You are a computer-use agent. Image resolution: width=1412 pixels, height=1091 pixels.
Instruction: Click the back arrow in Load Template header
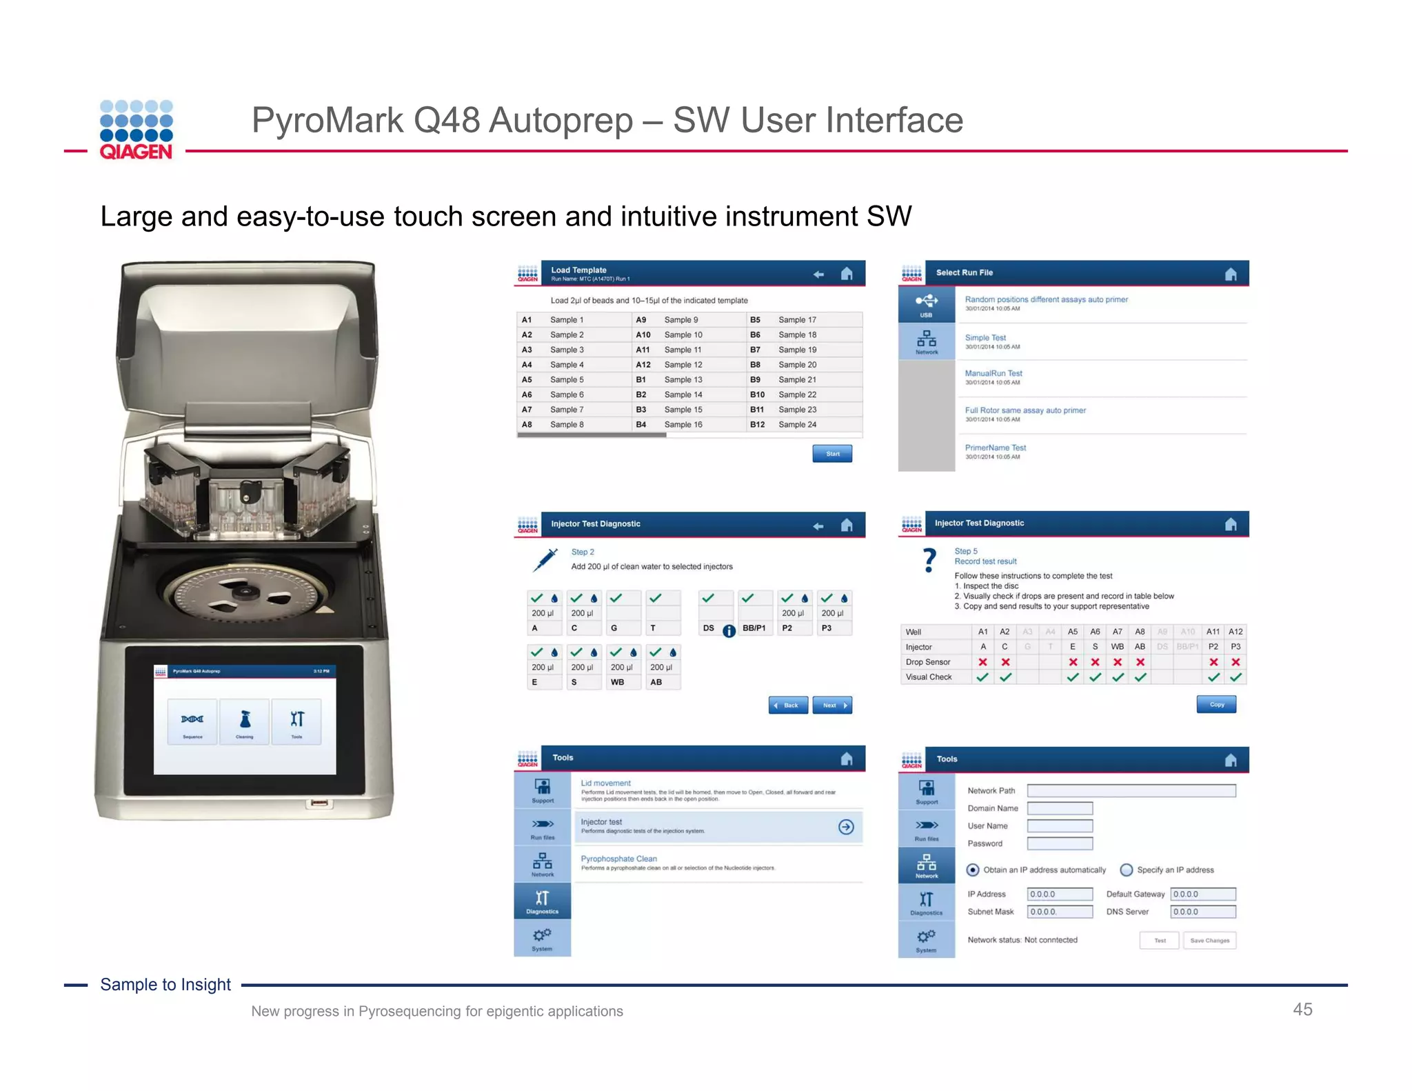pyautogui.click(x=818, y=274)
